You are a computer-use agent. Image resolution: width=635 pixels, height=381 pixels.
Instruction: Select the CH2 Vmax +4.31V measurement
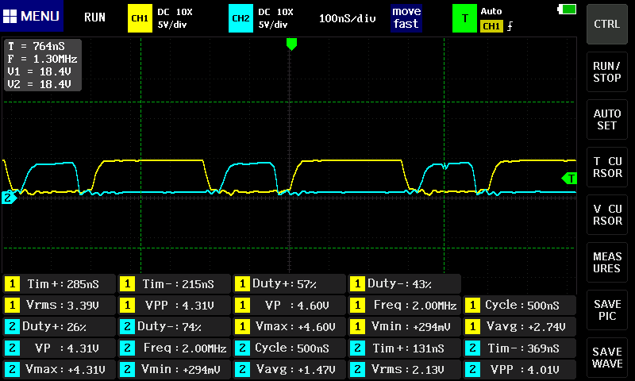click(x=59, y=369)
